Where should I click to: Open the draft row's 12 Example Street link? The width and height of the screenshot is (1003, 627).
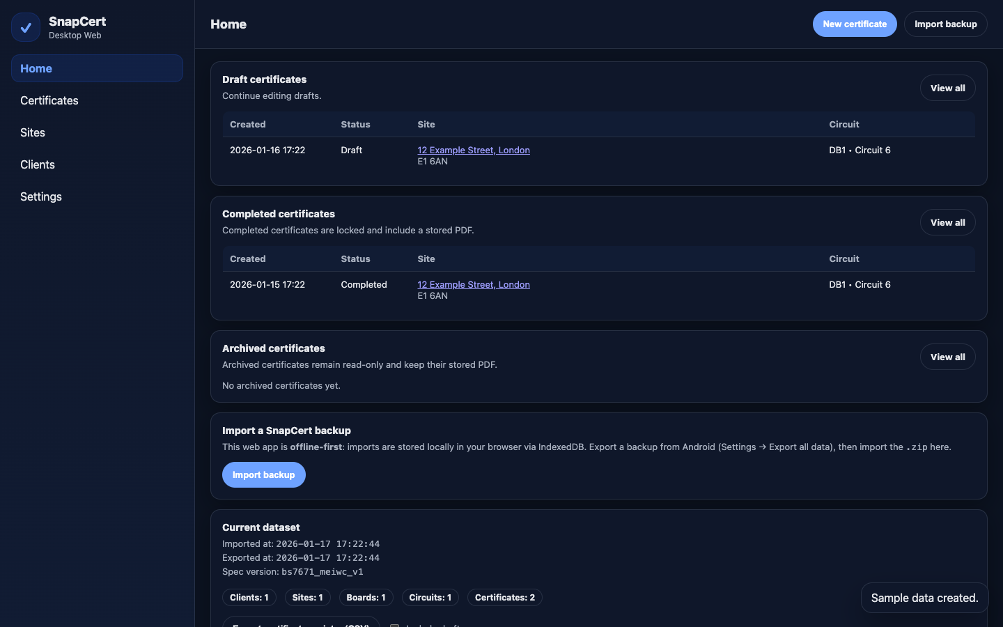474,150
